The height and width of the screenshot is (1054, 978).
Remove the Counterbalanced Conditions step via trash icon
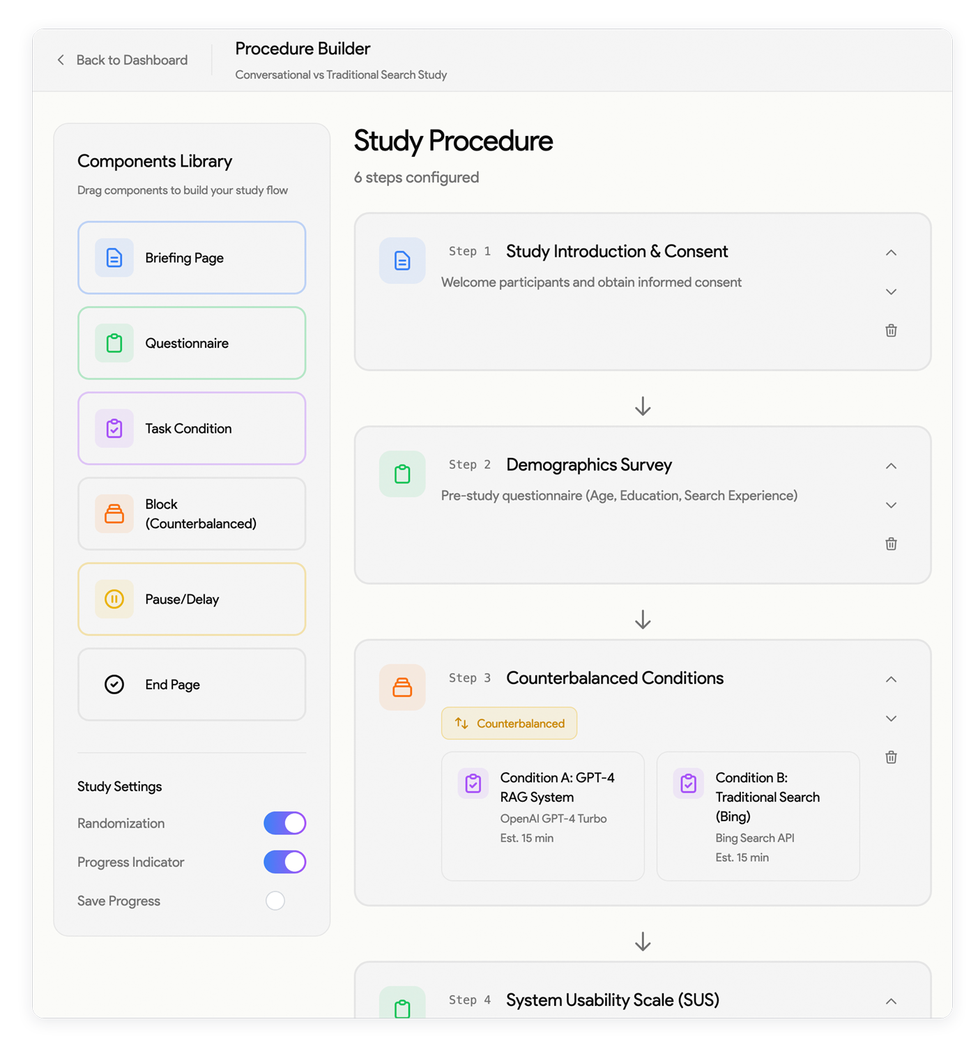[891, 757]
